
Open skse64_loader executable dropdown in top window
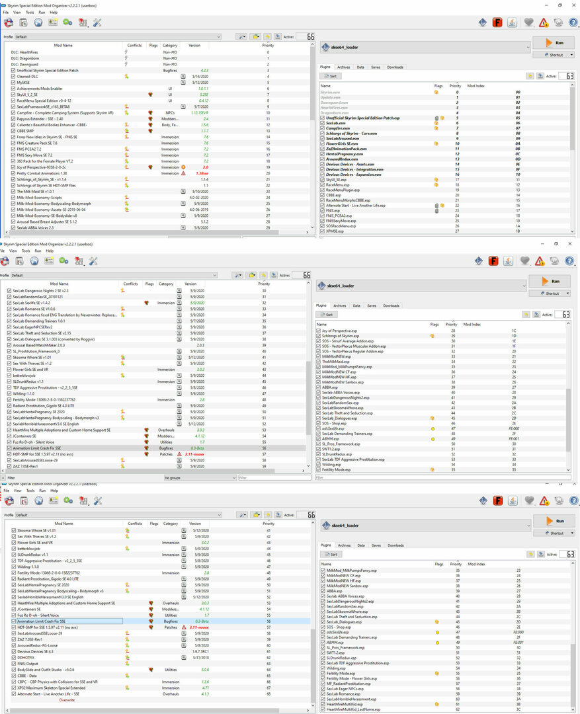click(x=425, y=47)
